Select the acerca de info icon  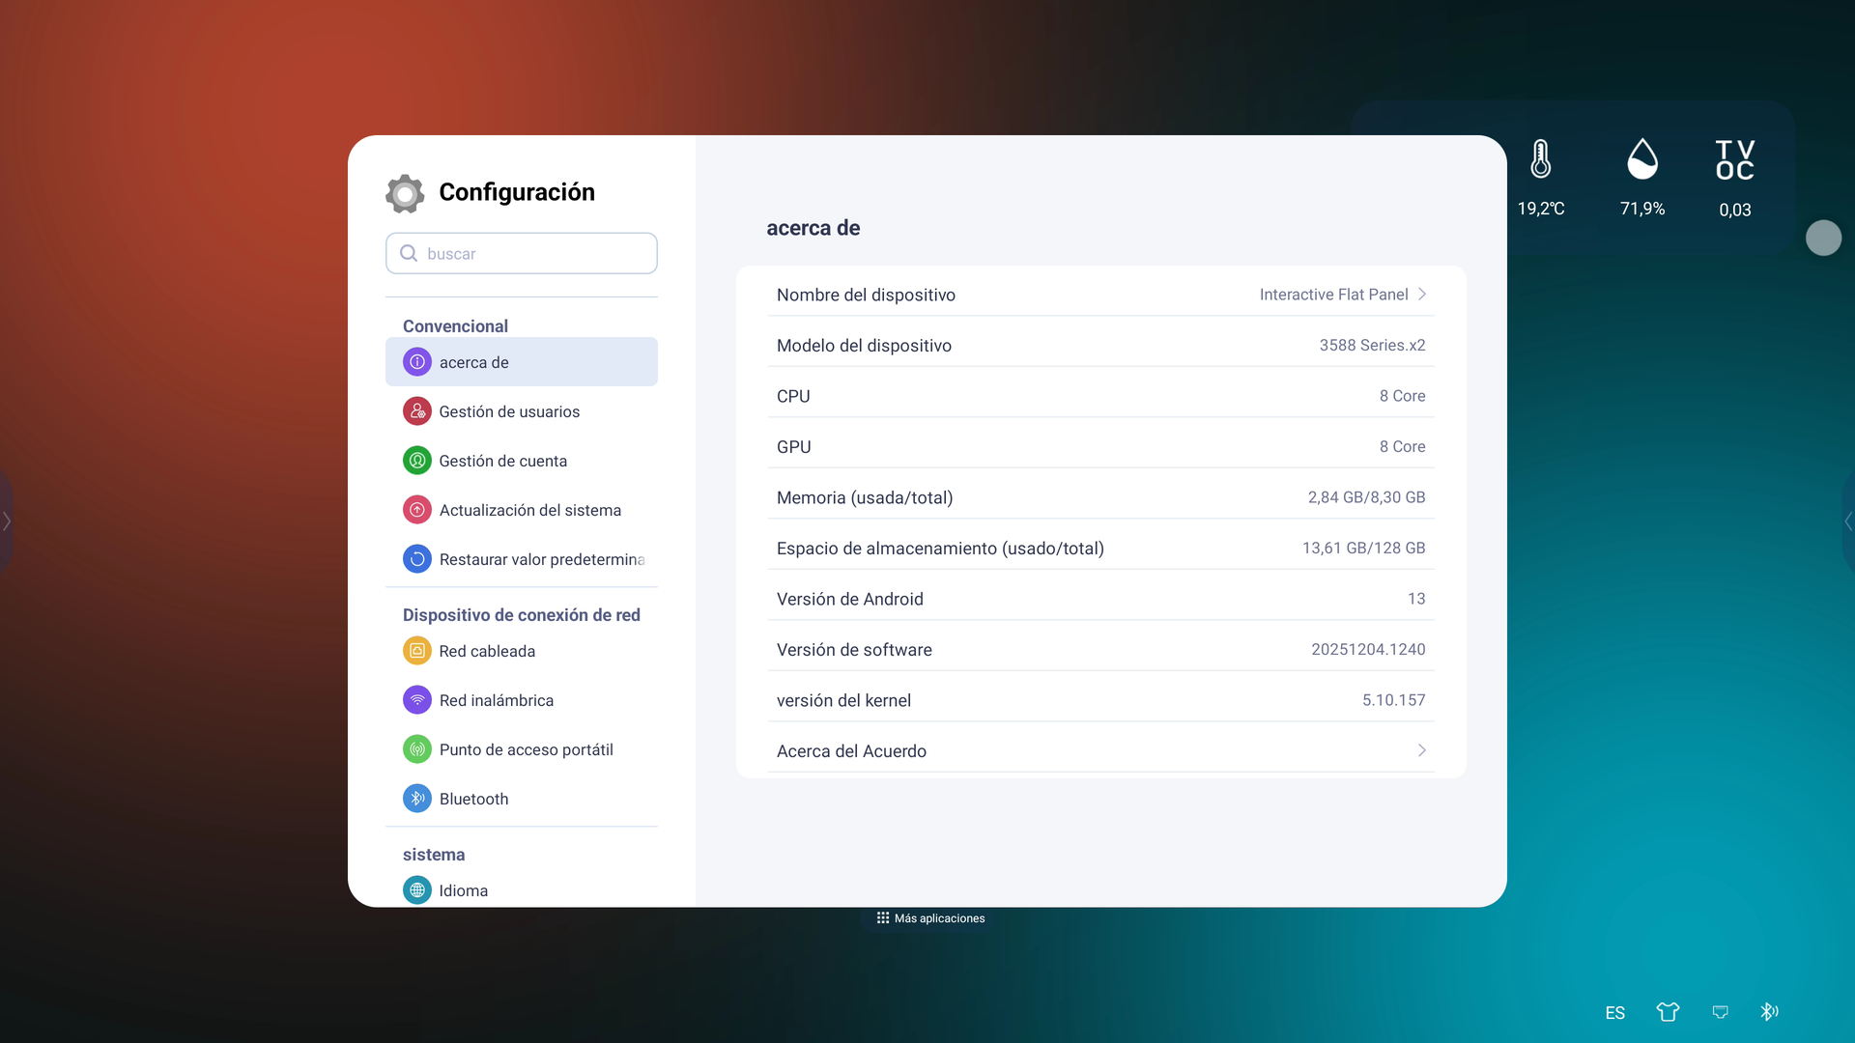pos(417,362)
